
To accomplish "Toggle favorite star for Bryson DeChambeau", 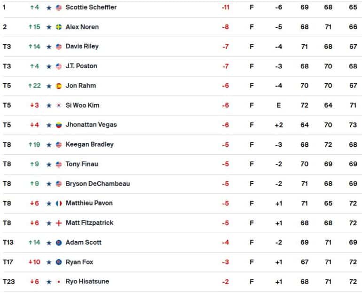I will (49, 184).
